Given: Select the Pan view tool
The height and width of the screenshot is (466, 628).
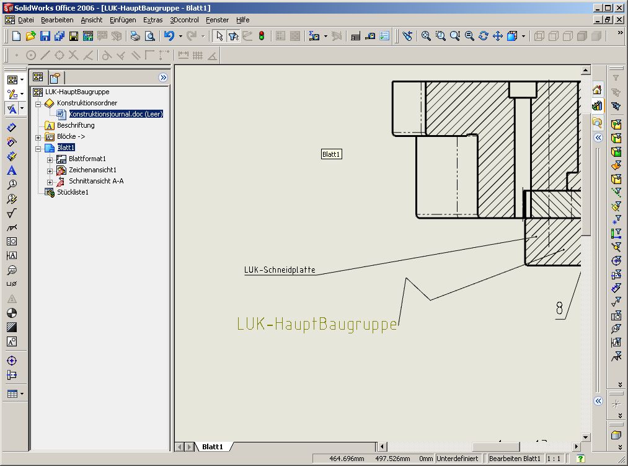Looking at the screenshot, I should point(498,37).
